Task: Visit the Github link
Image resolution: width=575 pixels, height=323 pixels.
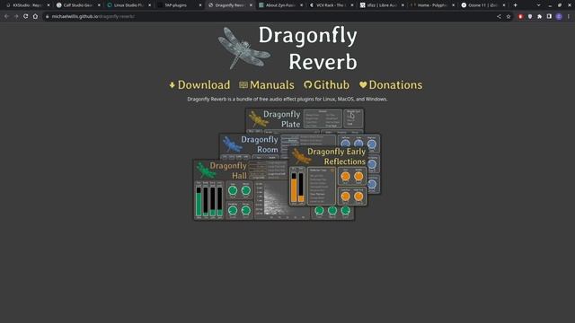Action: 326,85
